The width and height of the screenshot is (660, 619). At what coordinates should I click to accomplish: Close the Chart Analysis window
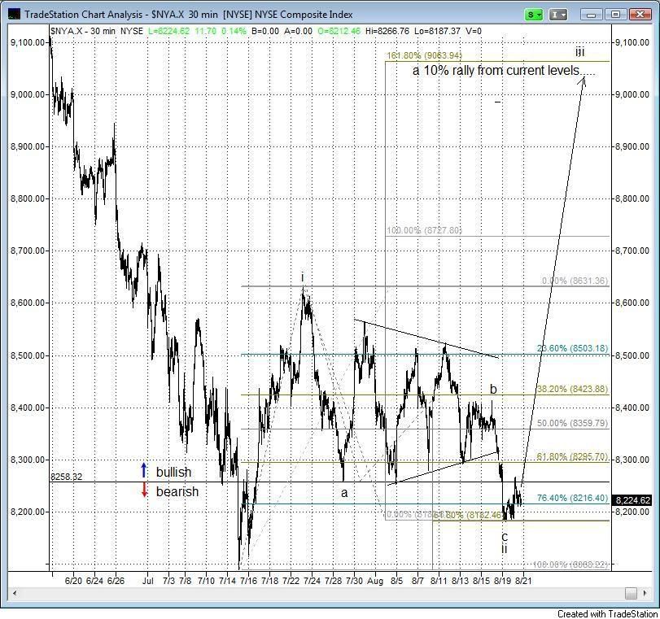tap(640, 14)
